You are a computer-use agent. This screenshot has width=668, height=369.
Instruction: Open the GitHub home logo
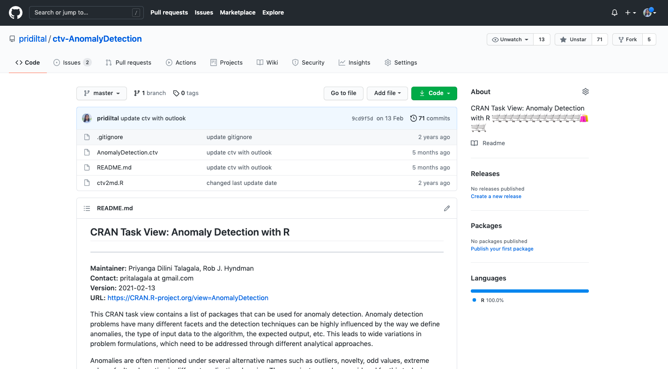click(x=15, y=13)
